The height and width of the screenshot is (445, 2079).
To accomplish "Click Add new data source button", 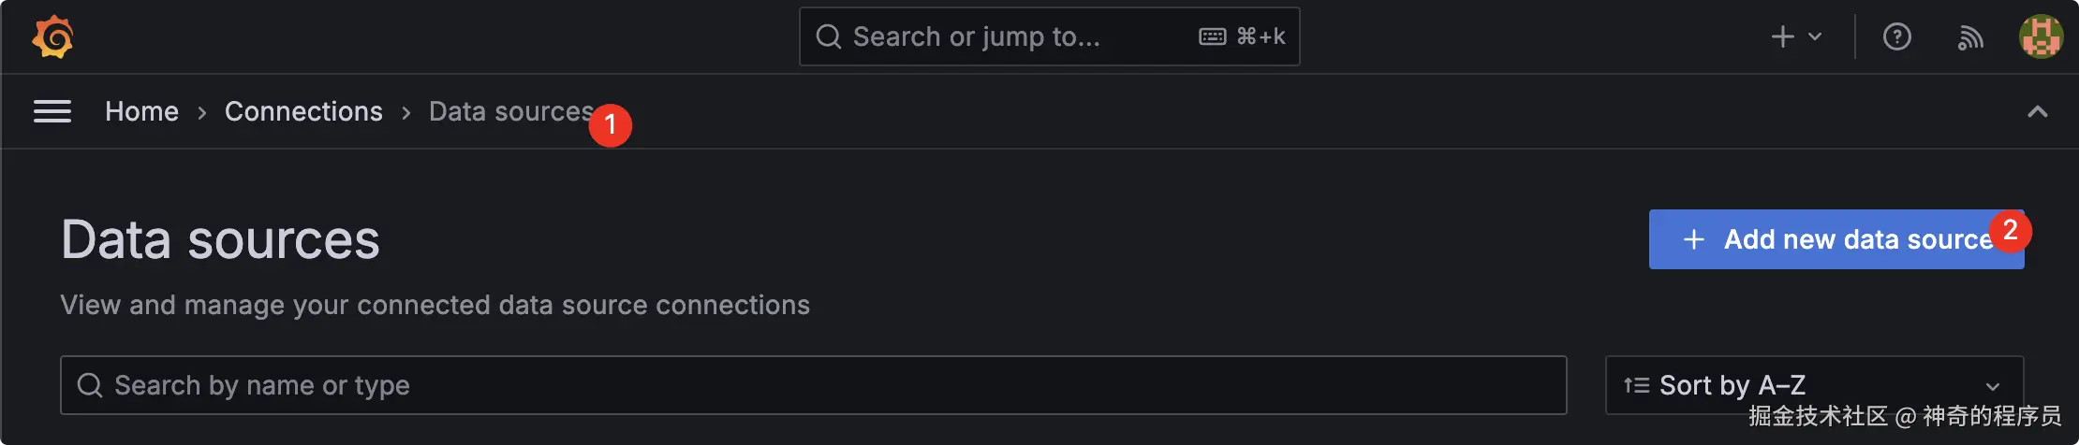I will [x=1836, y=239].
